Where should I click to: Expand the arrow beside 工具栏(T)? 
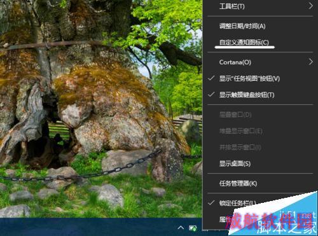(311, 6)
